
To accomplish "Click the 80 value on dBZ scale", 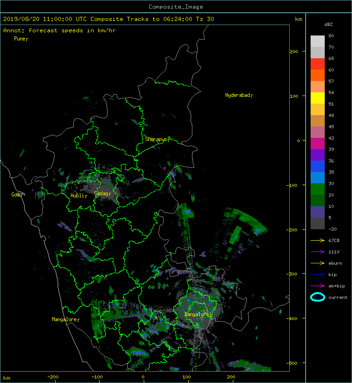I will [331, 35].
